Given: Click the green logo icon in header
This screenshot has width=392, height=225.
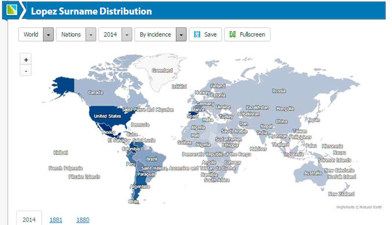Looking at the screenshot, I should (x=12, y=10).
